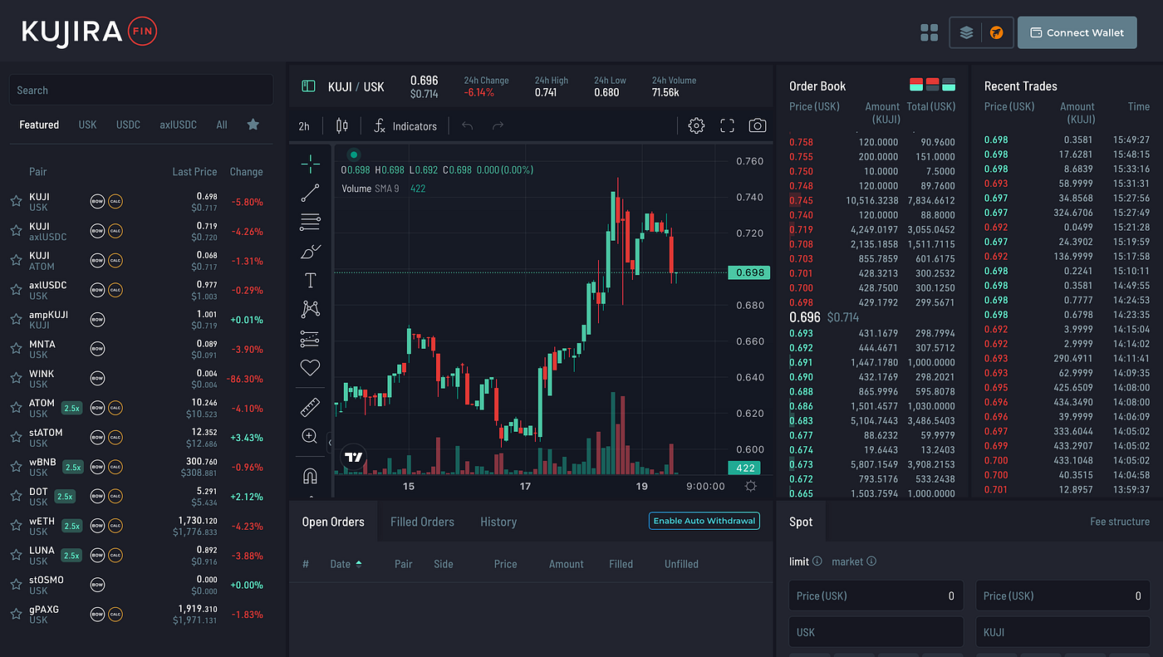Screen dimensions: 1163x657
Task: Open the chart settings gear
Action: coord(696,125)
